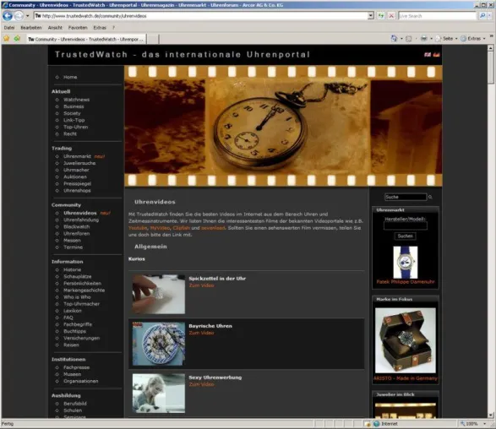Open the Ansicht menu
The width and height of the screenshot is (496, 429).
(55, 28)
